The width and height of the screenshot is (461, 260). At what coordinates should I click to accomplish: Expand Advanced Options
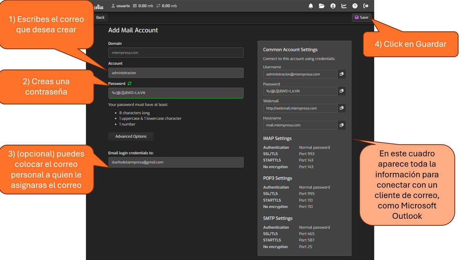[x=131, y=137]
